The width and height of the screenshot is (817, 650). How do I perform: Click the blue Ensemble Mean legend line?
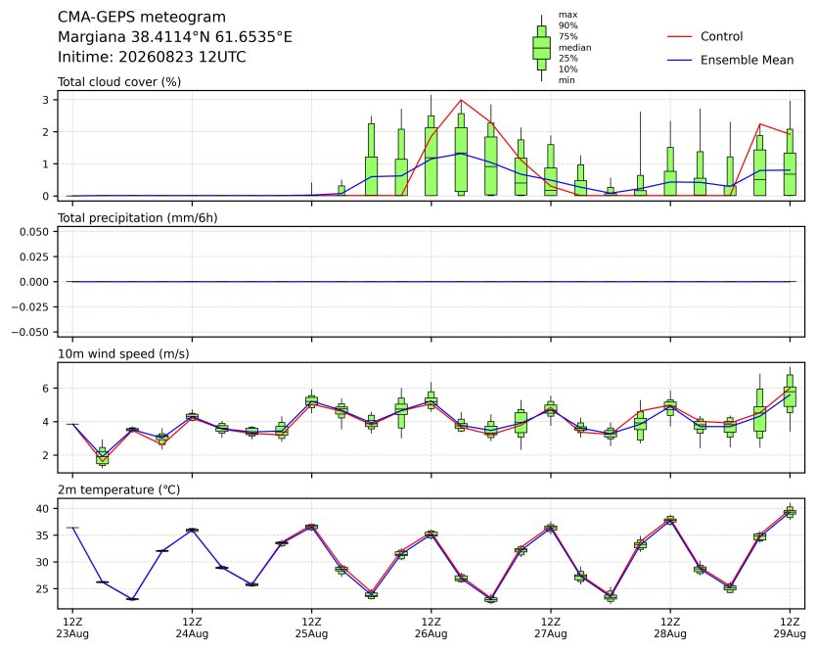click(x=679, y=61)
